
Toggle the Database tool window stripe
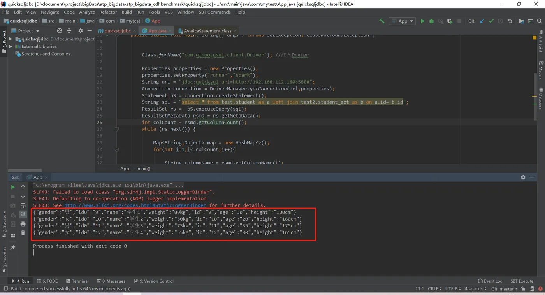click(541, 98)
